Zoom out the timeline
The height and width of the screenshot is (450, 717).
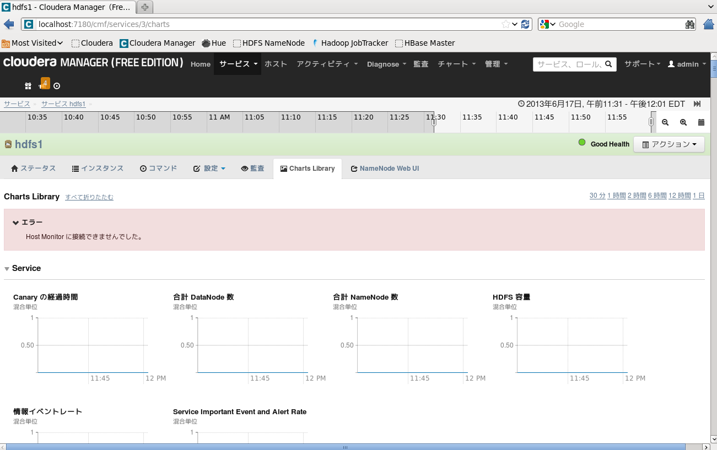665,122
